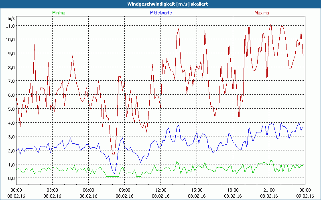This screenshot has width=321, height=200.
Task: Select the blue Mittelwerte legend label
Action: pyautogui.click(x=161, y=13)
